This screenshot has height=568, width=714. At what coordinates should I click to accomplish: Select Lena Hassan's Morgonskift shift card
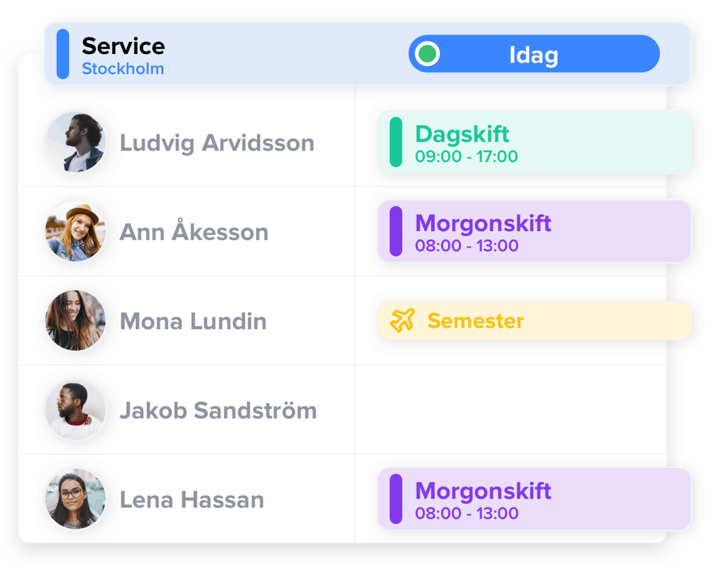tap(534, 499)
